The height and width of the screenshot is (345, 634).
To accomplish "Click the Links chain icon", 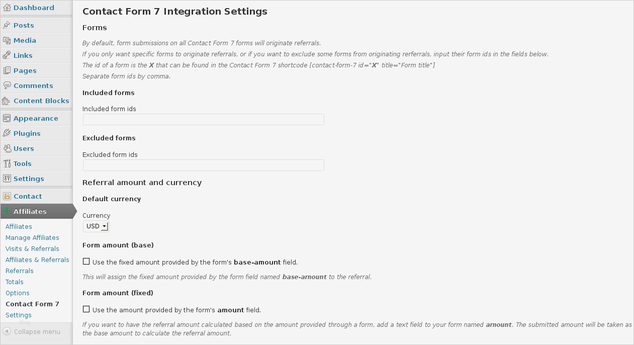I will pyautogui.click(x=7, y=55).
